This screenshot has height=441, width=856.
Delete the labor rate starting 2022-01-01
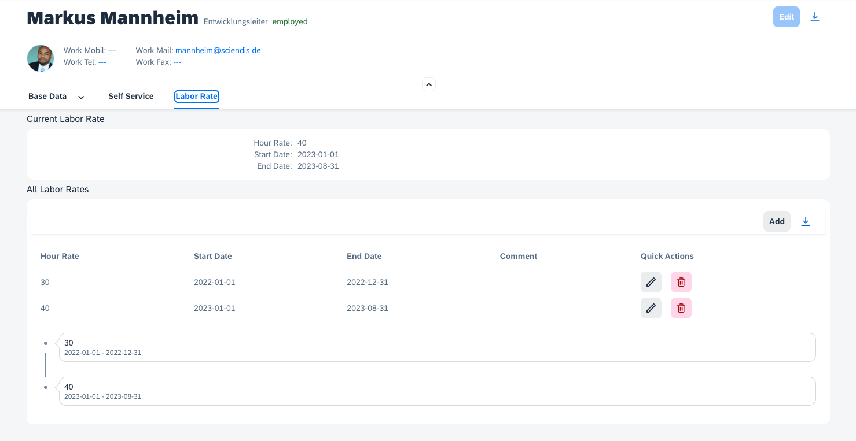681,282
